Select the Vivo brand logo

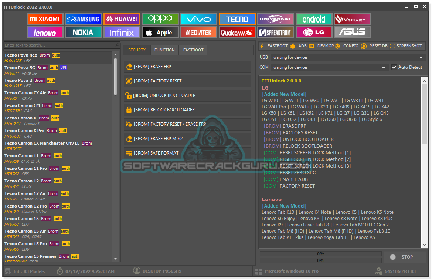pos(199,19)
